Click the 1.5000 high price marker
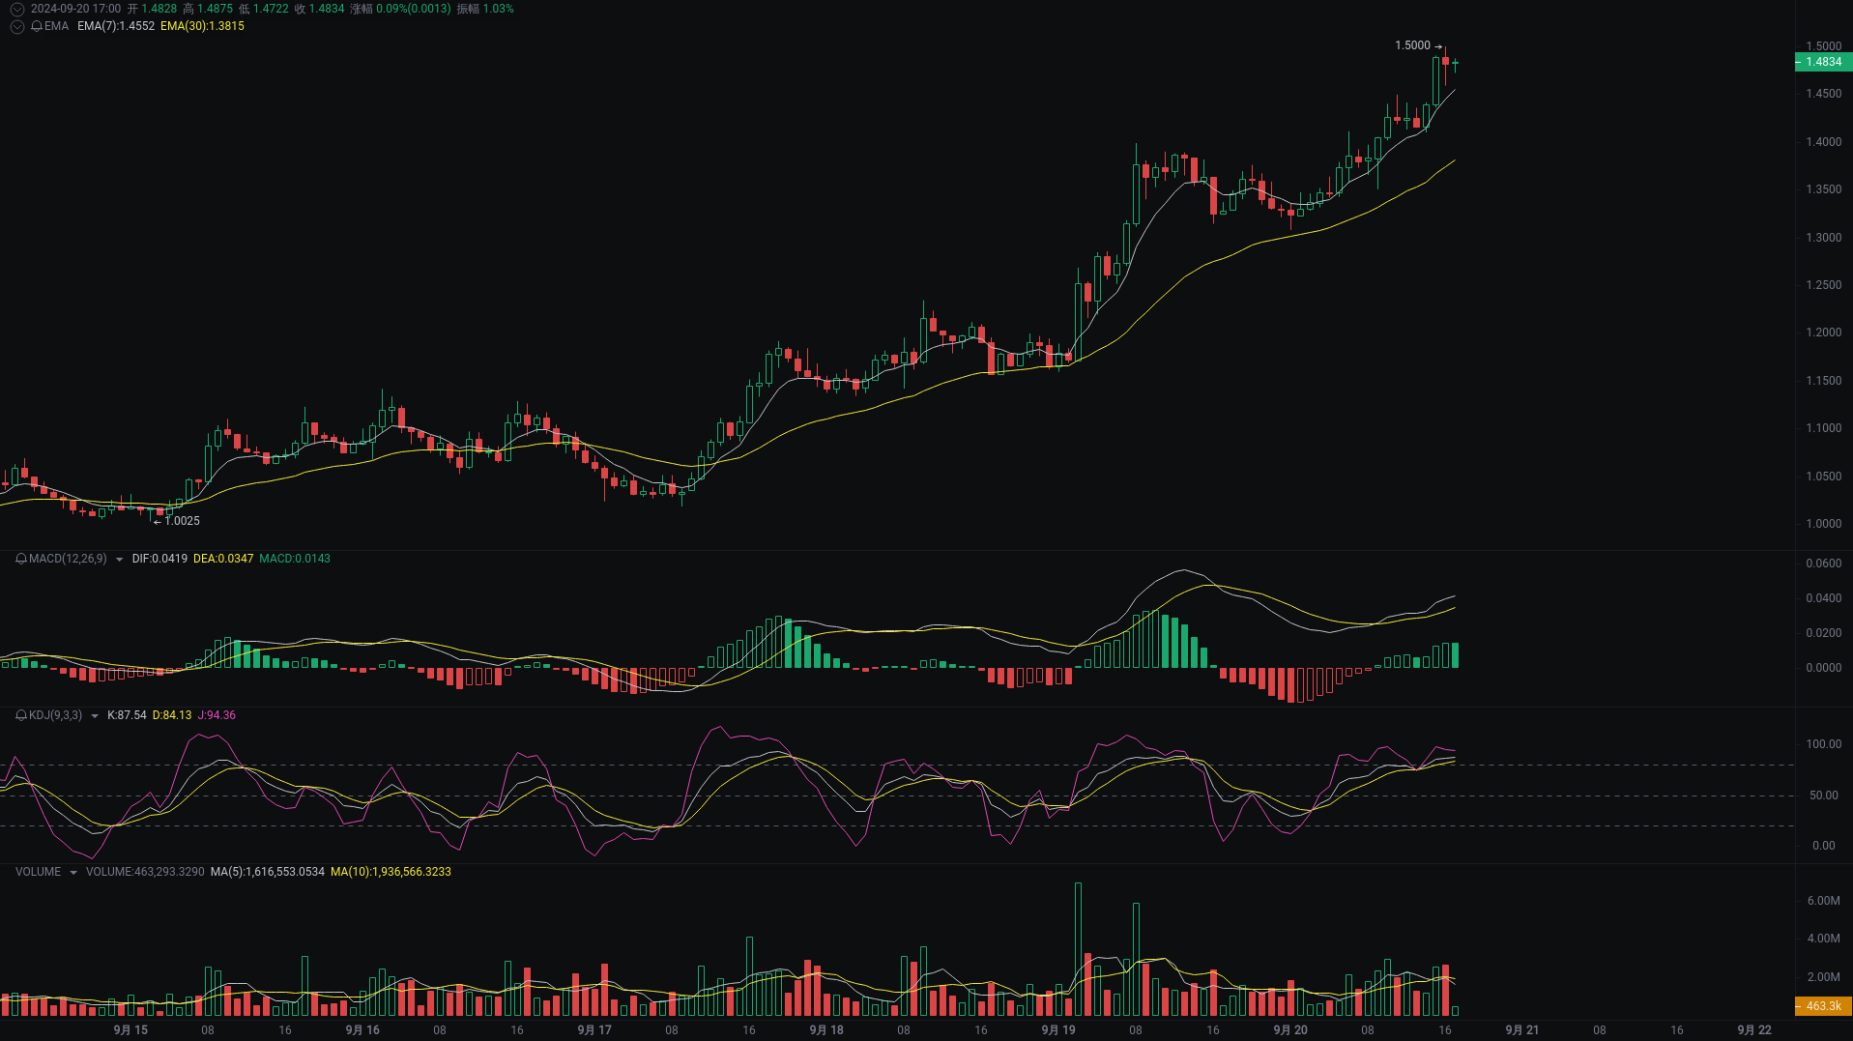The image size is (1853, 1041). pos(1412,45)
